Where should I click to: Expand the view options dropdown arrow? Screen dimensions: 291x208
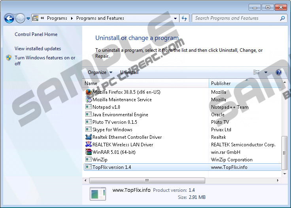point(266,72)
